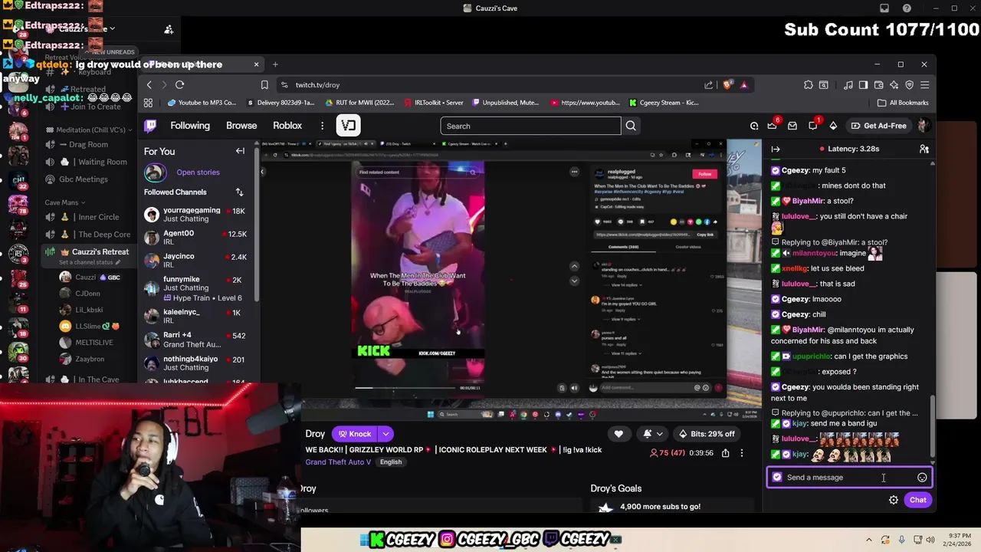The image size is (981, 552).
Task: Open Jaycinco channel in sidebar
Action: point(198,261)
